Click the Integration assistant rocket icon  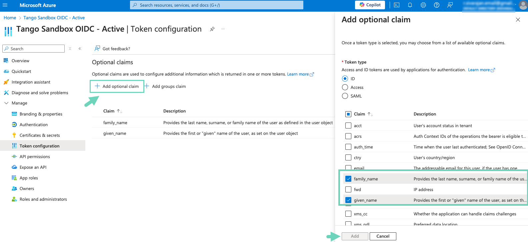6,82
